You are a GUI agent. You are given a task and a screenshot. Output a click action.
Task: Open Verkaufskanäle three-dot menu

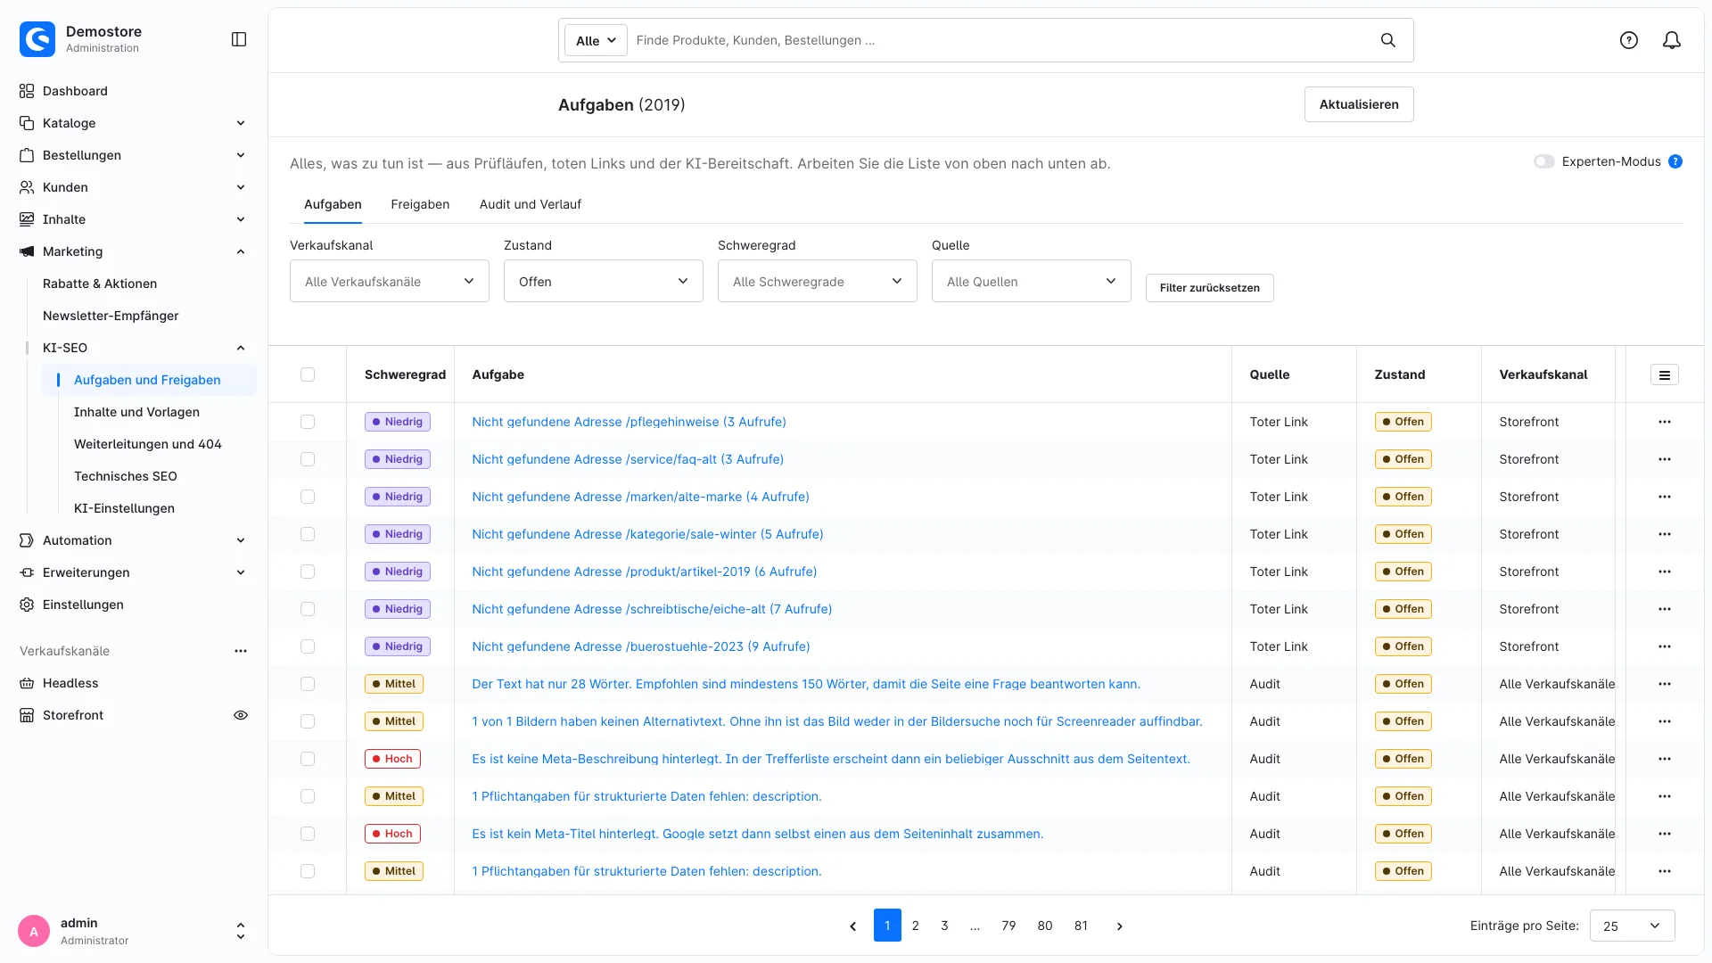point(241,651)
